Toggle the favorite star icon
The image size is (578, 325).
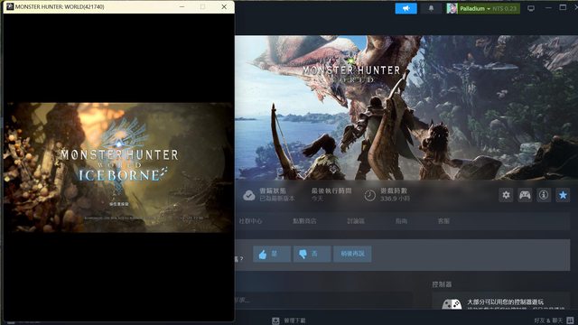[x=563, y=195]
